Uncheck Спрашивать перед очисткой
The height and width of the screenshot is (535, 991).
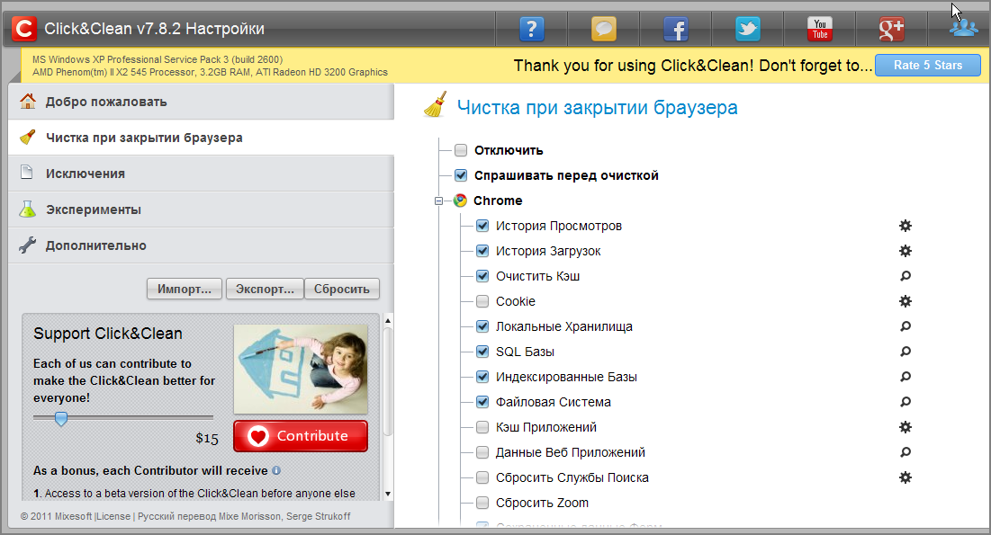point(461,175)
